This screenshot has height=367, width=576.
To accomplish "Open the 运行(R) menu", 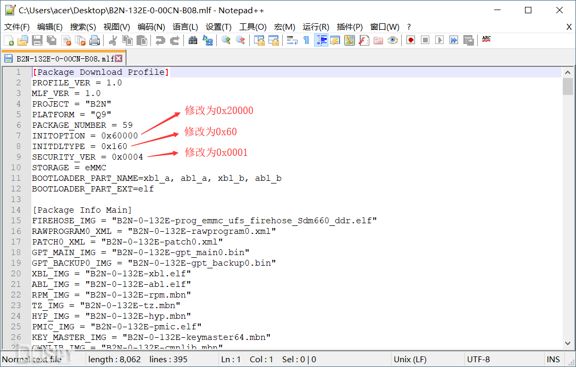I will point(316,27).
